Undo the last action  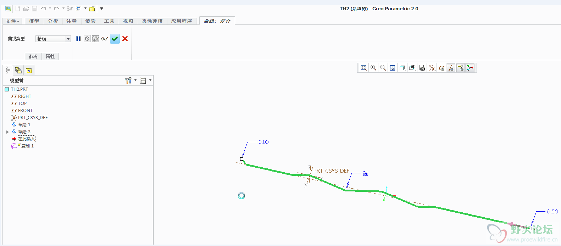[x=43, y=9]
